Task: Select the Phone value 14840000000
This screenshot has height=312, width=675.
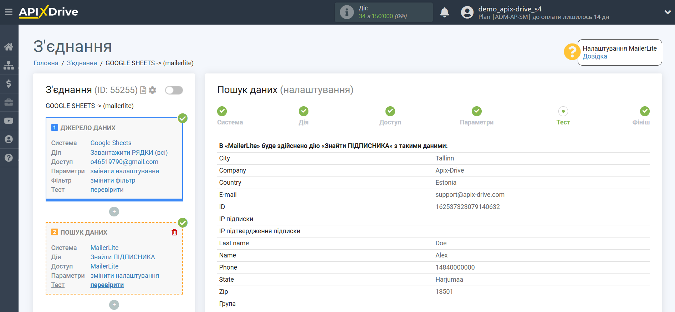Action: click(455, 267)
